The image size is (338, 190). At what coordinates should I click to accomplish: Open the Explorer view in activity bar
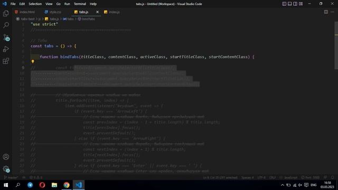point(6,13)
